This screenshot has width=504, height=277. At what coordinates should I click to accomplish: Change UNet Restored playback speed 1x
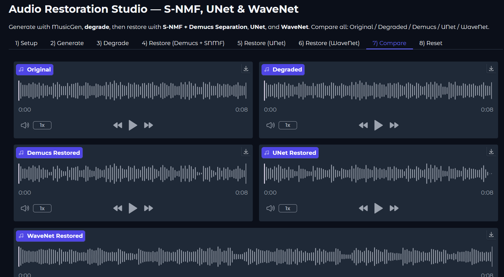[288, 208]
